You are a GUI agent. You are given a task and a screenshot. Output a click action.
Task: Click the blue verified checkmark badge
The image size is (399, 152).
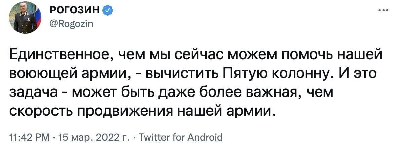[x=107, y=11]
